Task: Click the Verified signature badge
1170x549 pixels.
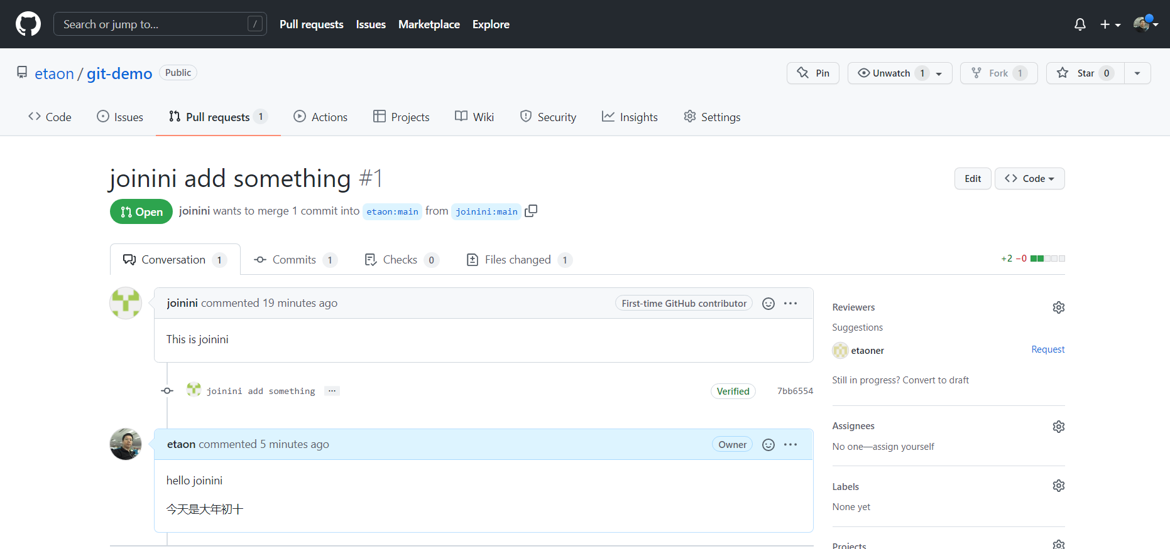Action: pos(733,392)
